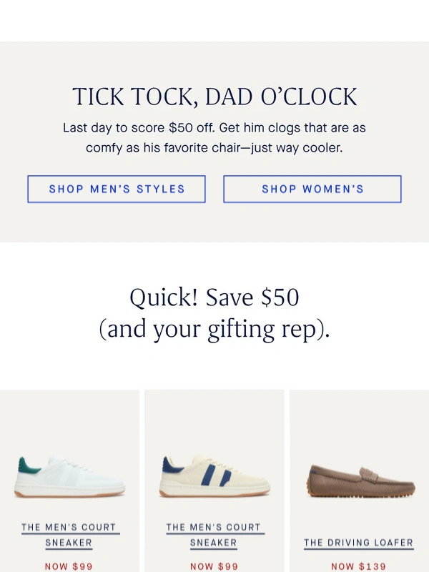Click the "(and your gifting rep)." text line

click(214, 330)
